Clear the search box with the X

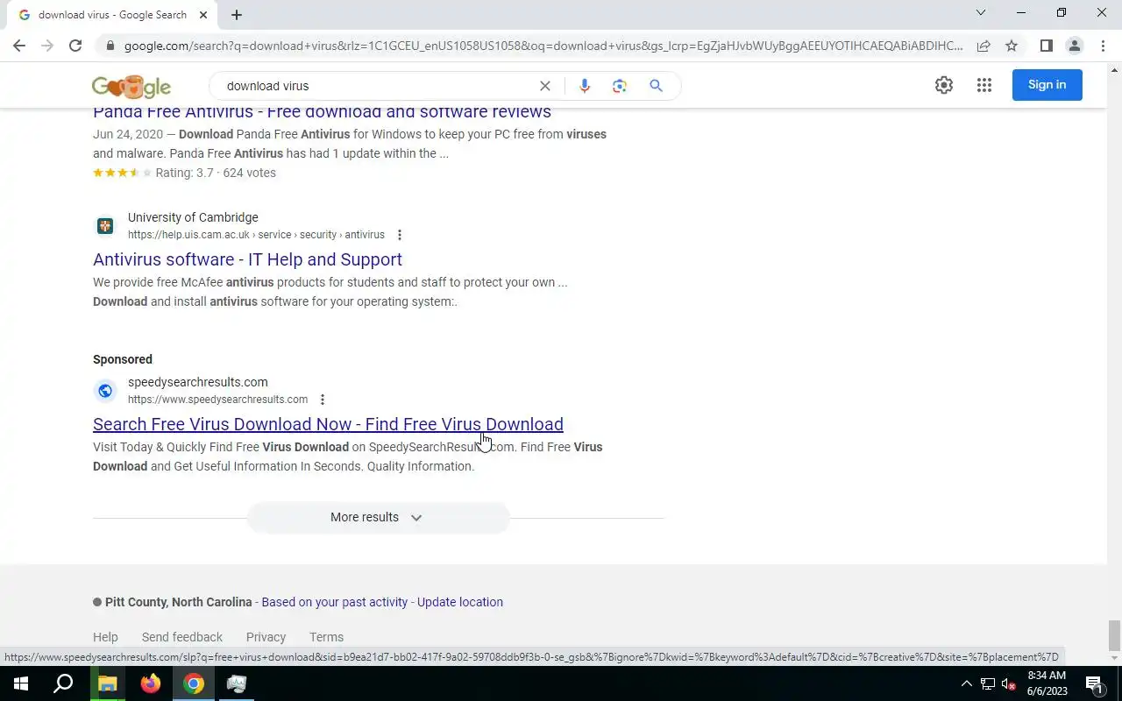tap(544, 86)
